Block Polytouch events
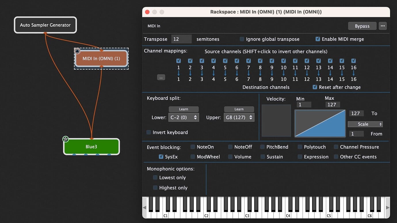Viewport: 397px width, 223px height. [300, 147]
